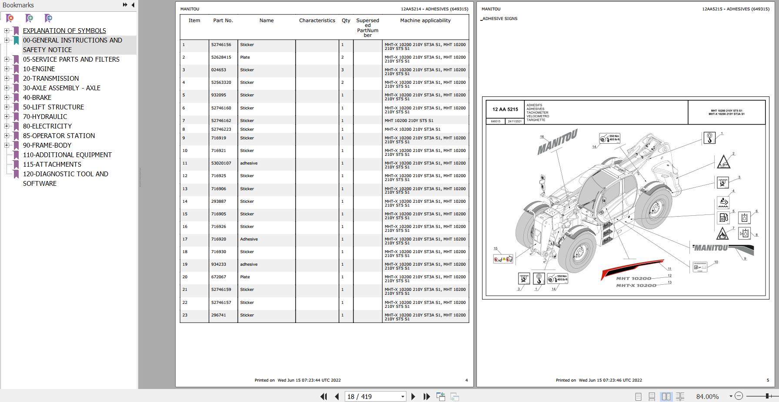Select continuous facing pages view
Viewport: 779px width, 402px height.
click(x=680, y=396)
